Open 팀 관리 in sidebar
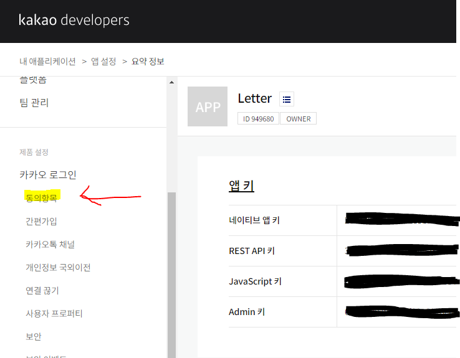The width and height of the screenshot is (460, 358). pyautogui.click(x=34, y=103)
